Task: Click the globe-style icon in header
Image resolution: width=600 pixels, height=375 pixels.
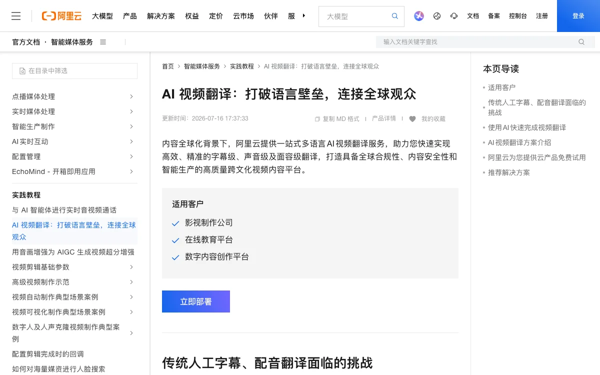Action: pyautogui.click(x=437, y=16)
